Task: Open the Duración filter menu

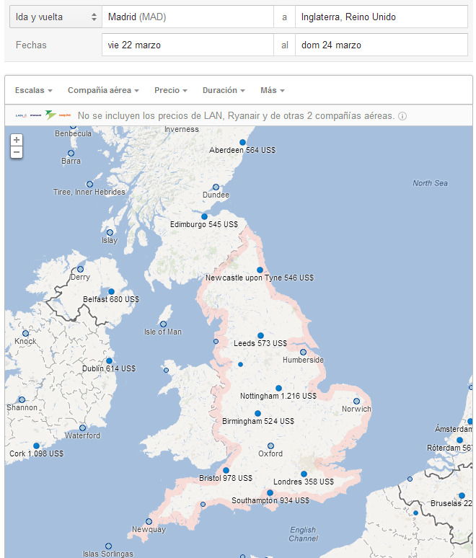Action: point(224,91)
